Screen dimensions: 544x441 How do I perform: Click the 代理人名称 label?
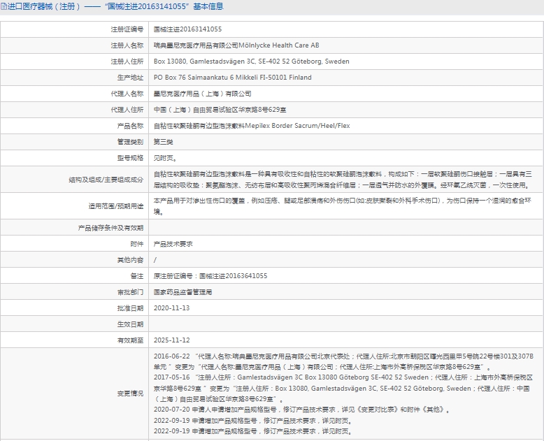tap(127, 94)
